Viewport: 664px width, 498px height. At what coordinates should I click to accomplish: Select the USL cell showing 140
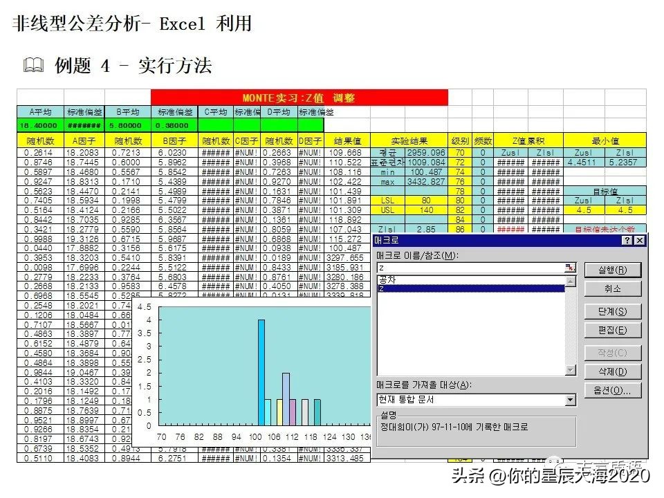(427, 208)
